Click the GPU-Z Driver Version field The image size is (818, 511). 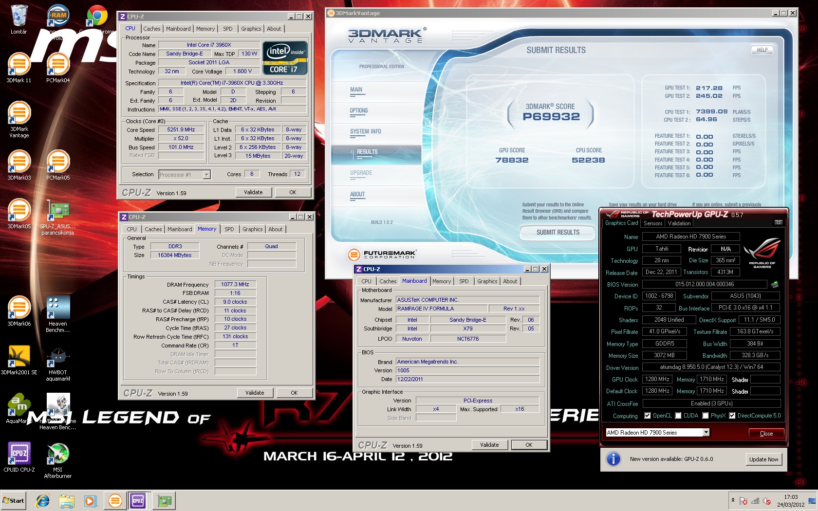(711, 367)
